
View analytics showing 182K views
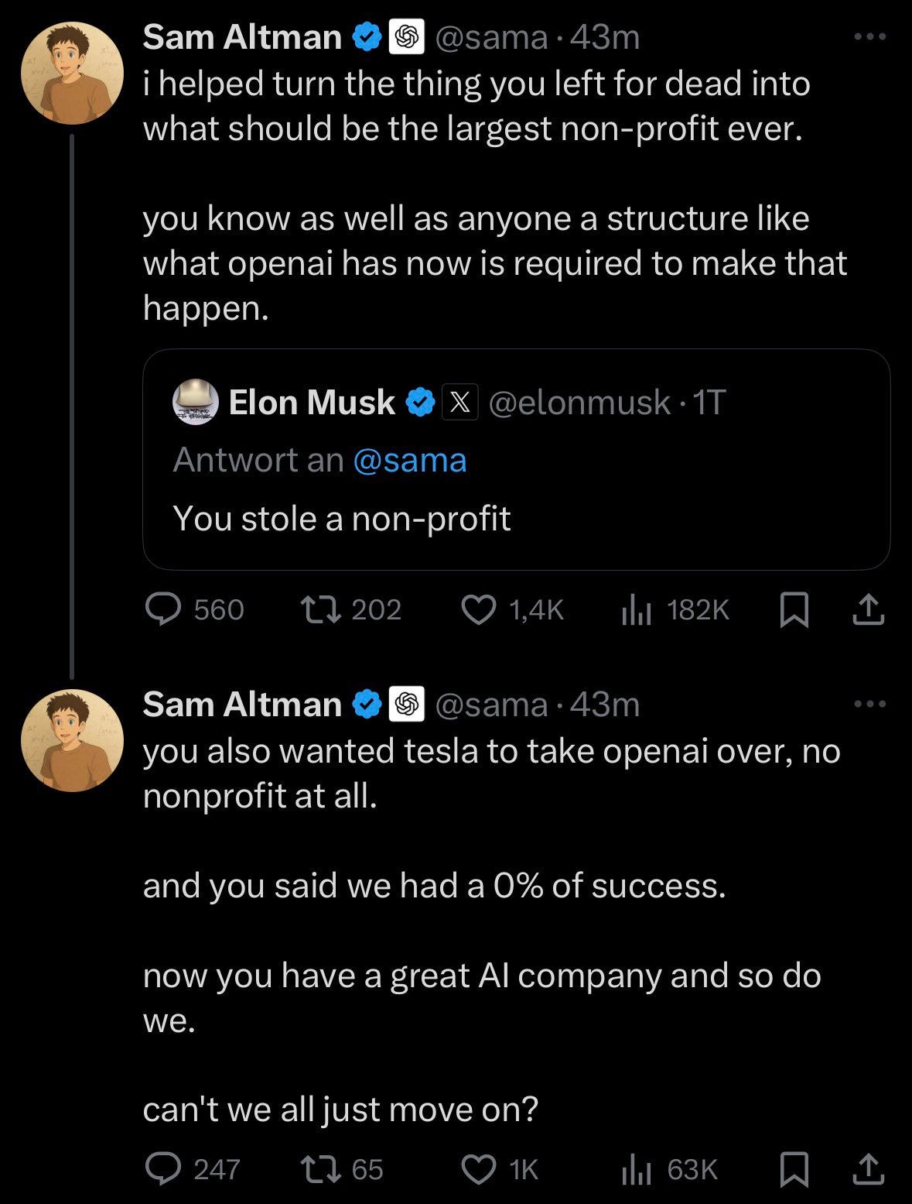pos(637,611)
